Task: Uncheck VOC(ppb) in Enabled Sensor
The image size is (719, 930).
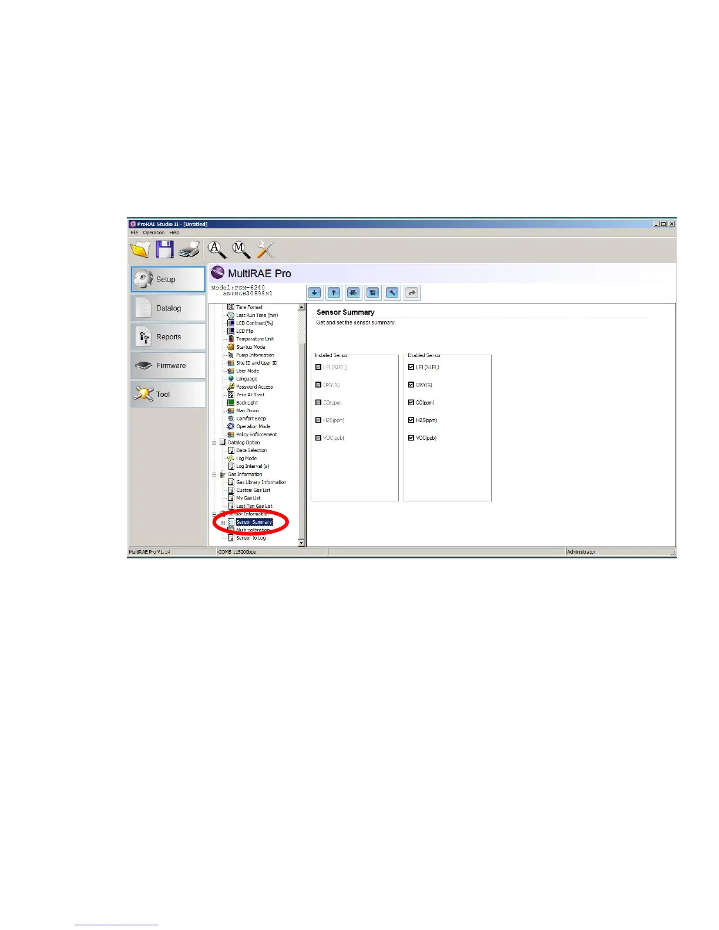Action: click(x=411, y=437)
